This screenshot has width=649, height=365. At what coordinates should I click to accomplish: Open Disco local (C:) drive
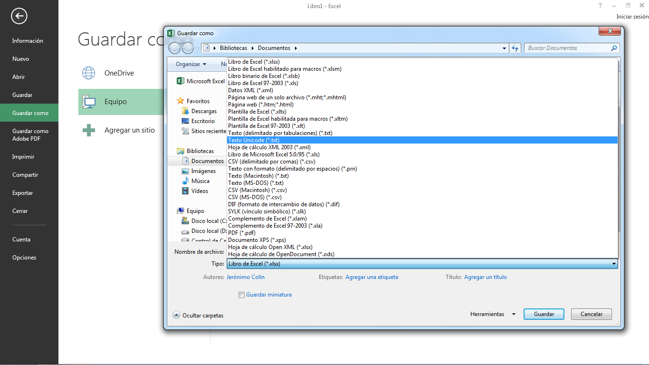click(204, 221)
